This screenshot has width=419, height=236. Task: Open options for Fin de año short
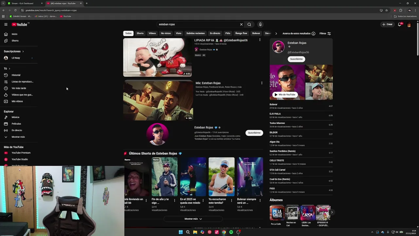point(174,200)
